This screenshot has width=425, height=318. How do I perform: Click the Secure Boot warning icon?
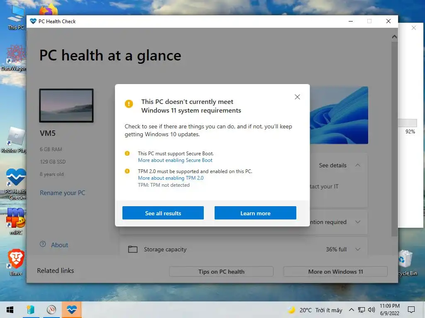coord(127,153)
